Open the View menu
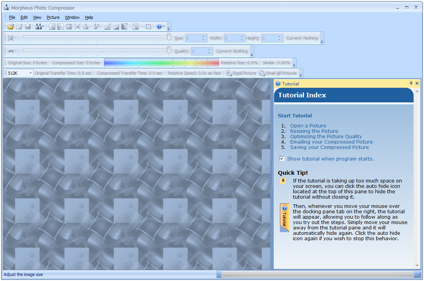Screen dimensions: 424x281 37,17
